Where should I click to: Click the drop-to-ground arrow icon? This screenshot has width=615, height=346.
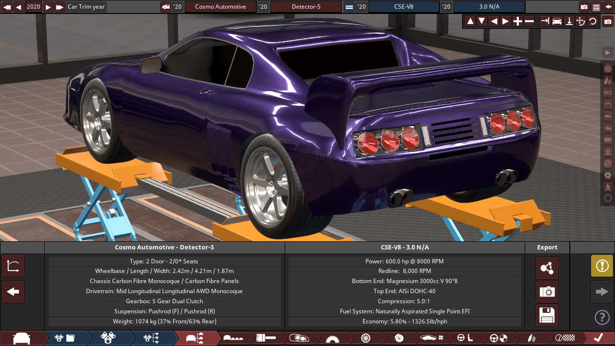point(569,21)
